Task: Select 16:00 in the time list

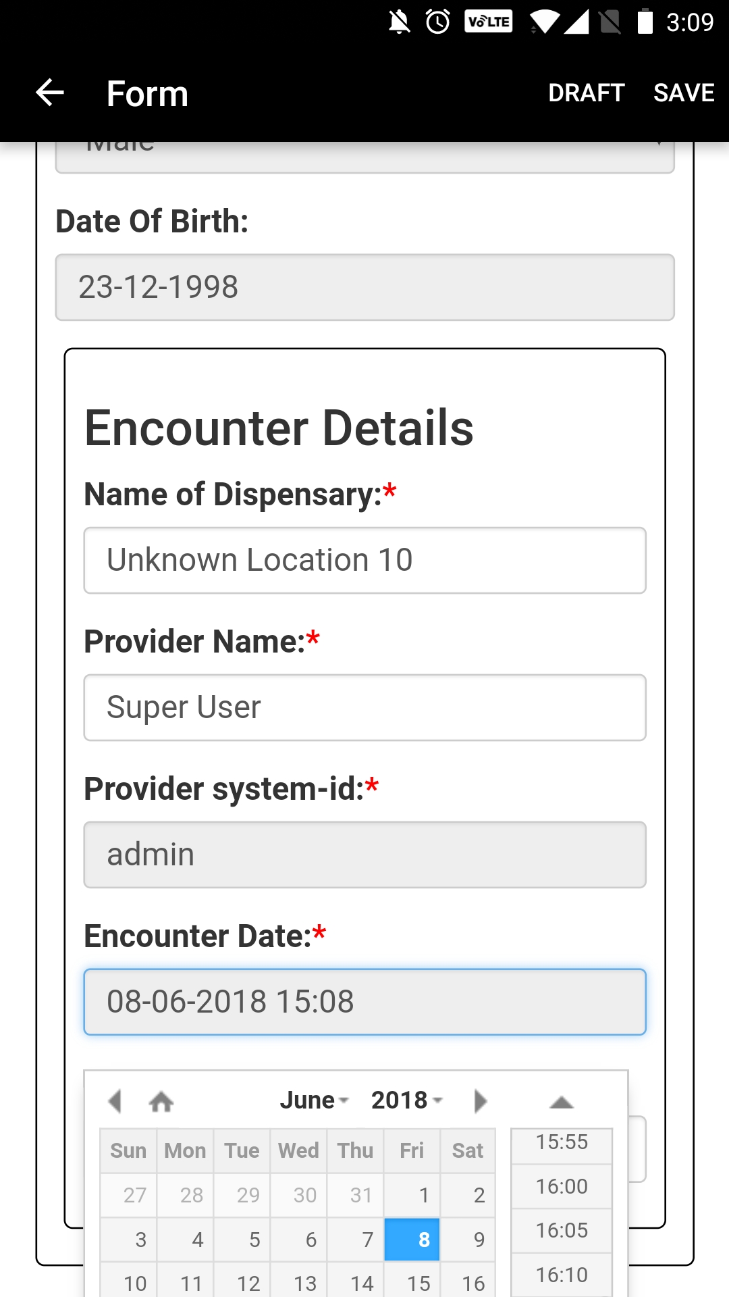Action: tap(562, 1186)
